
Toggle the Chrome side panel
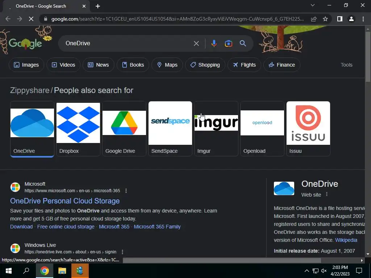coord(340,19)
